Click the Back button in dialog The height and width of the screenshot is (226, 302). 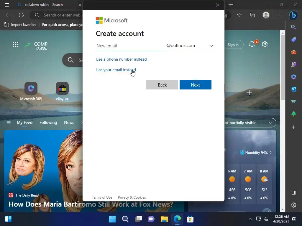point(162,85)
